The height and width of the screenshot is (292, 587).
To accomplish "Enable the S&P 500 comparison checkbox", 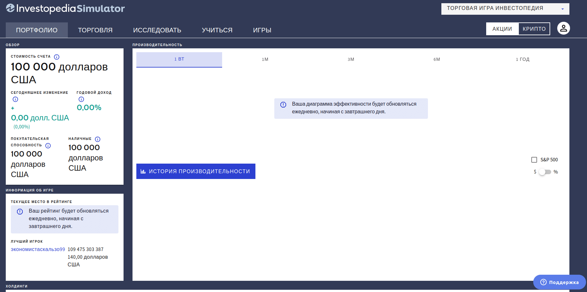I will (534, 160).
